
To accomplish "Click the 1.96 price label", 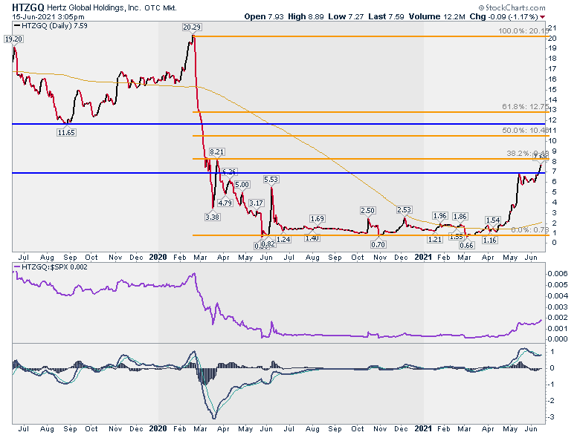I will point(439,216).
